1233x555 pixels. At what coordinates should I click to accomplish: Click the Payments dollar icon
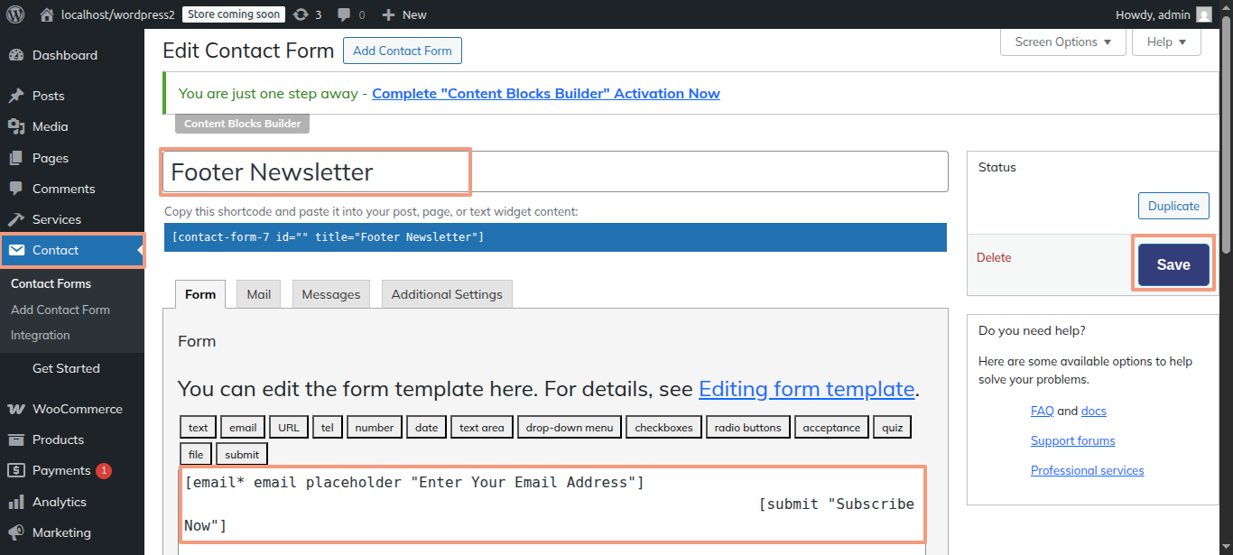tap(16, 470)
